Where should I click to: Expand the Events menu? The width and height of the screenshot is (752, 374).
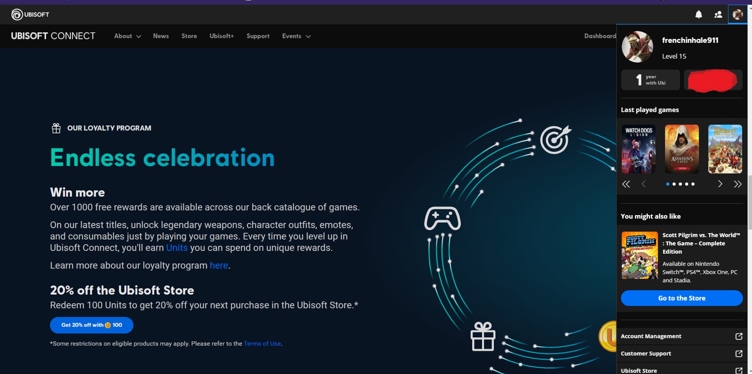[296, 36]
